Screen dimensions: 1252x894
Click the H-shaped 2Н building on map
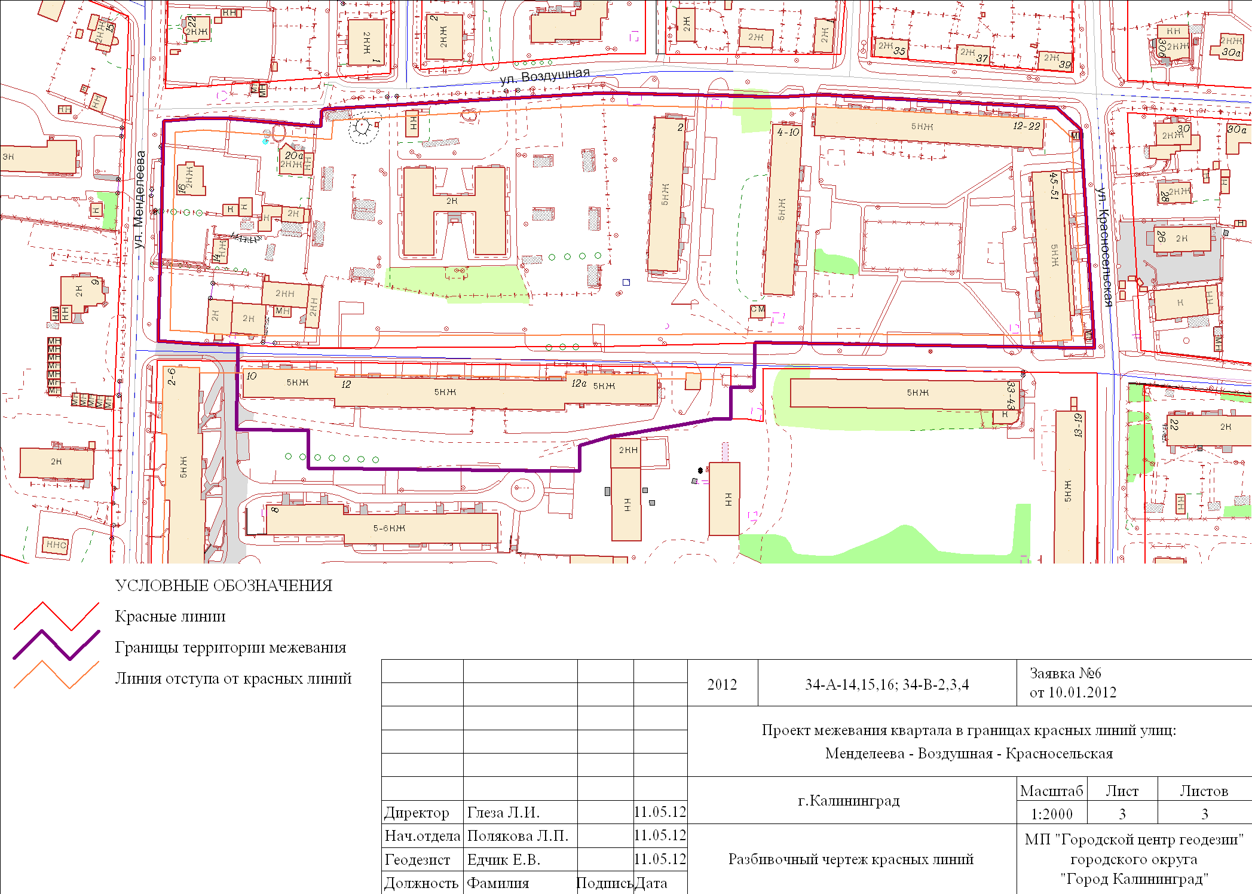454,201
